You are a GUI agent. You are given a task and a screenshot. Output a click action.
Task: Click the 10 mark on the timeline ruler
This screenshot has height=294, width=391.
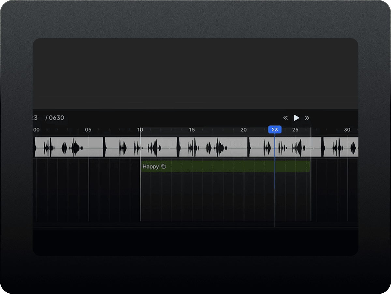(140, 130)
